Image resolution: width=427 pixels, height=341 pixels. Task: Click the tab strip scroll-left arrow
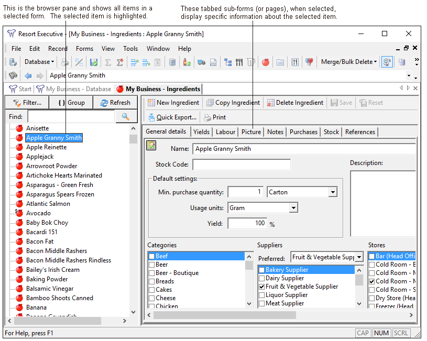(x=401, y=88)
